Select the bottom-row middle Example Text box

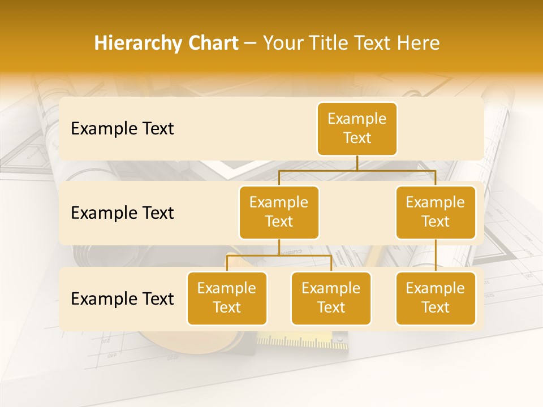[x=331, y=298]
